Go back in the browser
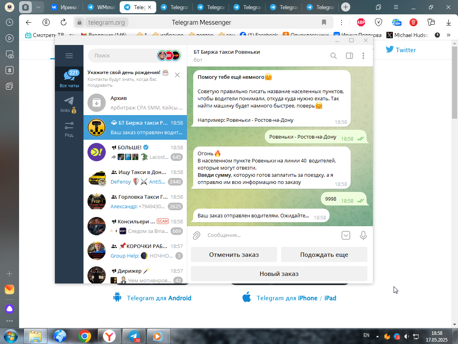This screenshot has height=344, width=458. click(28, 22)
